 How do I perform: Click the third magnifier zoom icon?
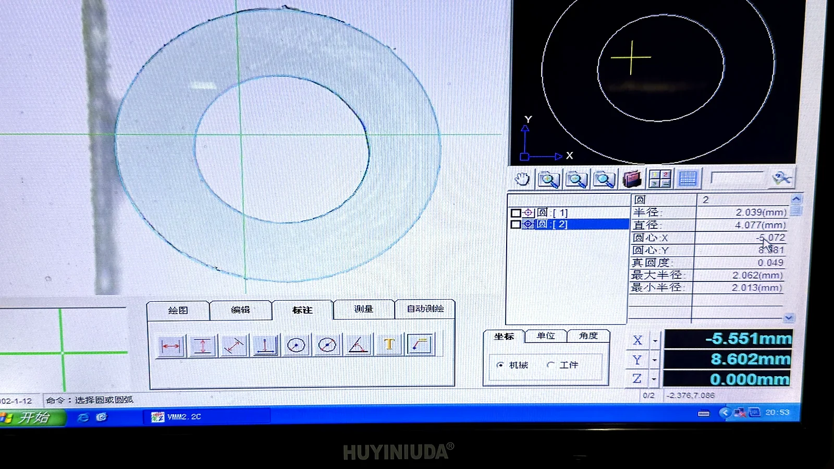[x=604, y=179]
